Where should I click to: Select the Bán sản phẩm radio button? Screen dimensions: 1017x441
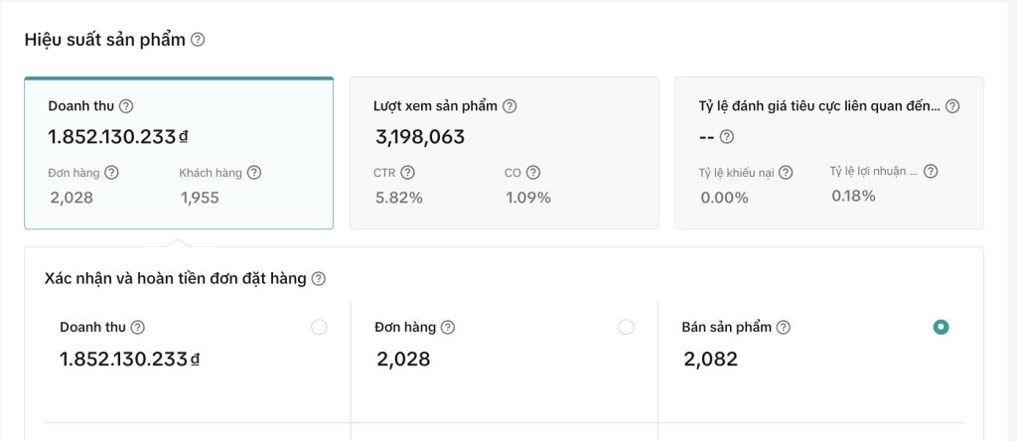click(941, 327)
